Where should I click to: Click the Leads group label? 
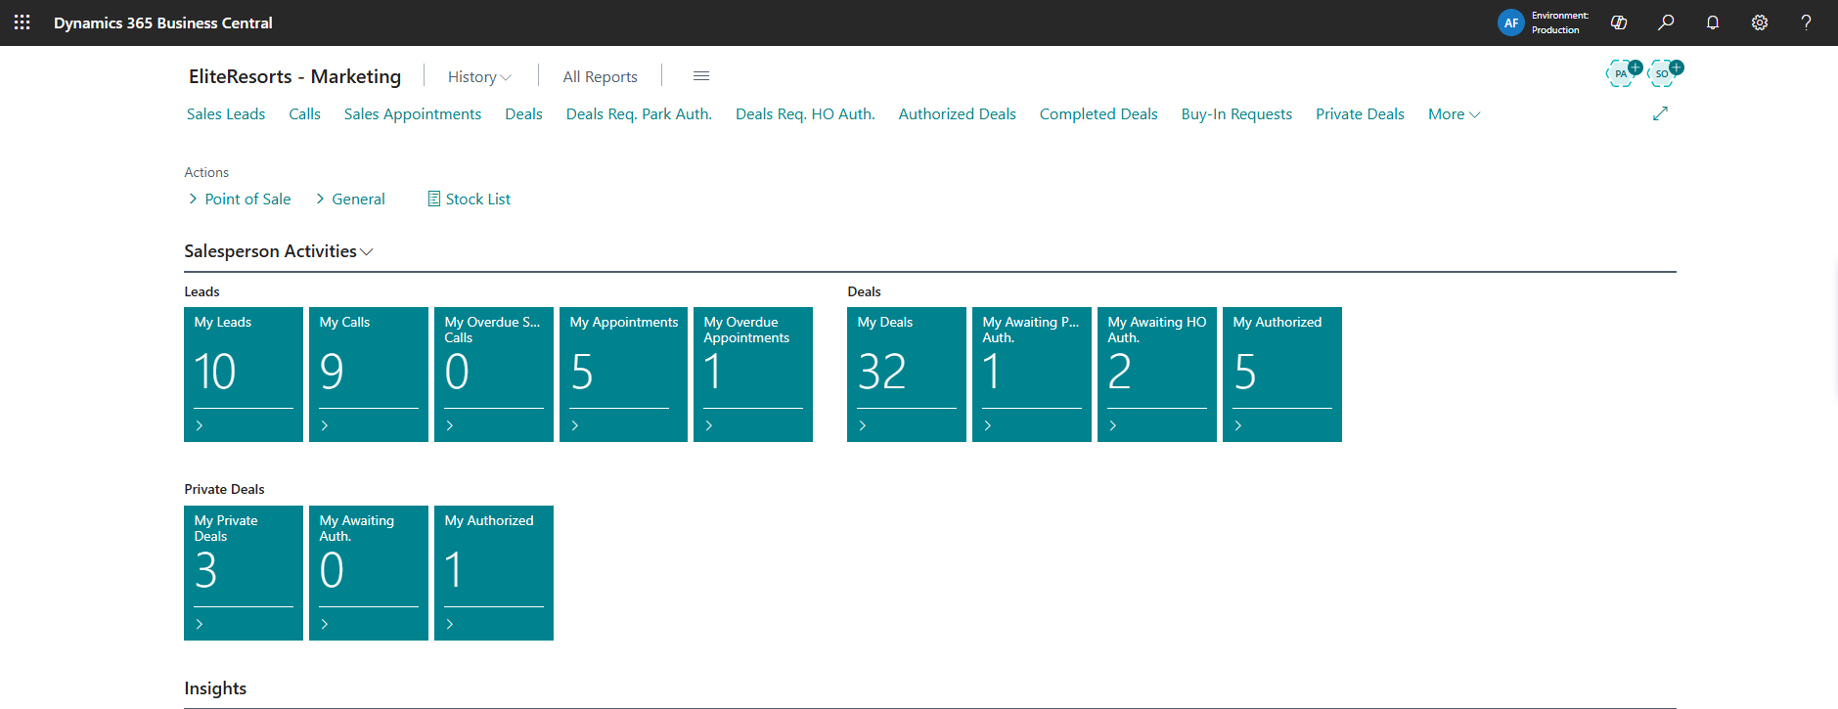(x=202, y=291)
